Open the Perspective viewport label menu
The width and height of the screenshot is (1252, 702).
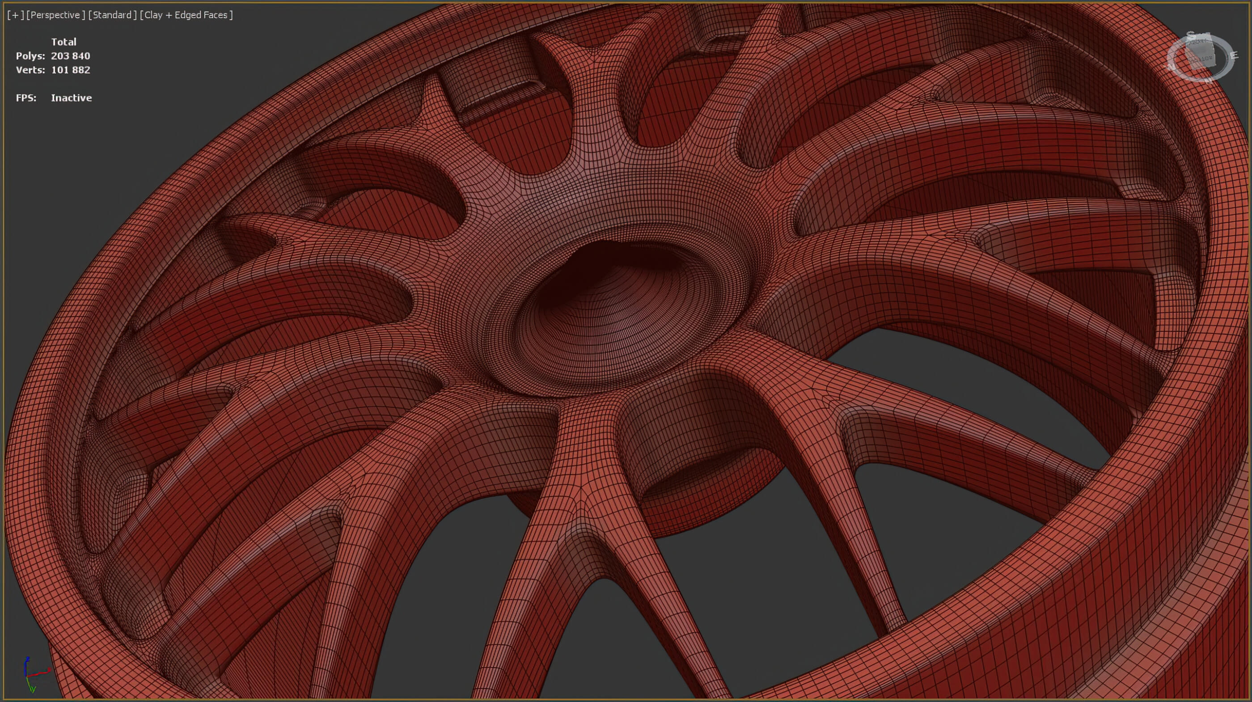point(55,15)
